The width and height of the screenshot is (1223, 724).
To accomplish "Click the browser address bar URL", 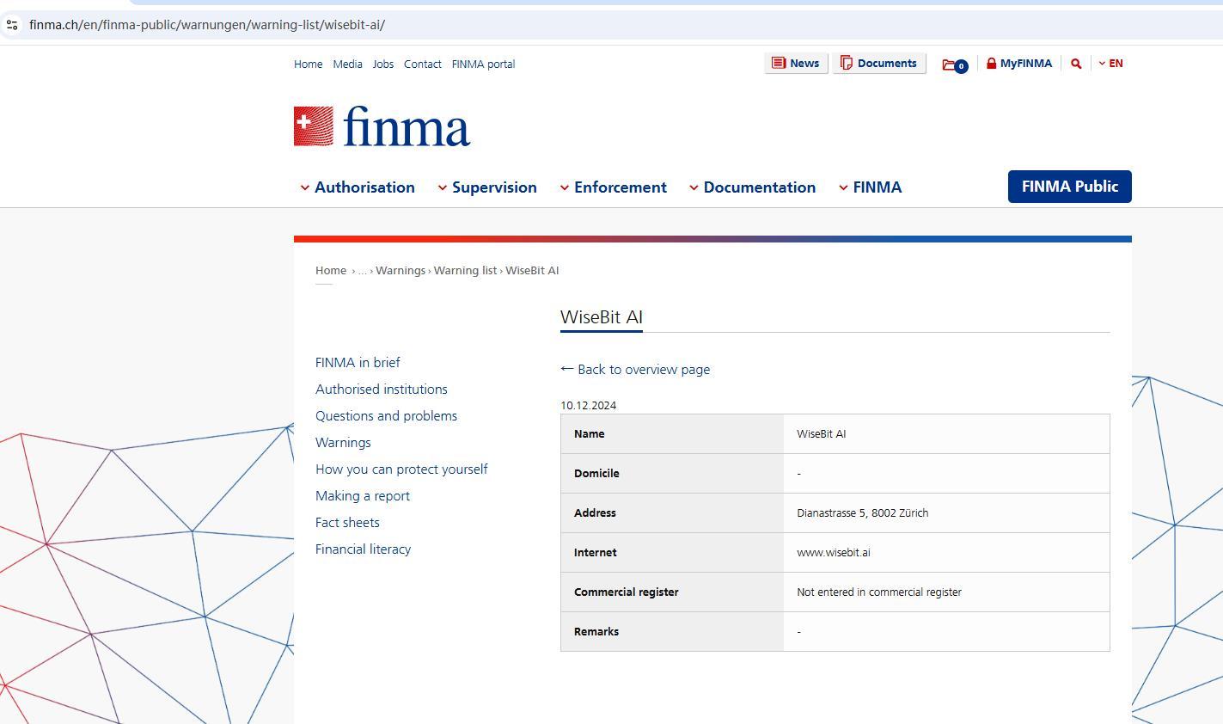I will click(206, 25).
